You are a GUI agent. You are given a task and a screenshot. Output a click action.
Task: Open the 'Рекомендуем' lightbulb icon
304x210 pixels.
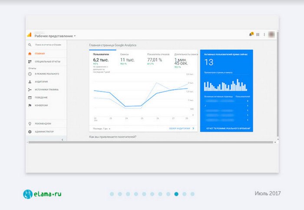pos(30,124)
